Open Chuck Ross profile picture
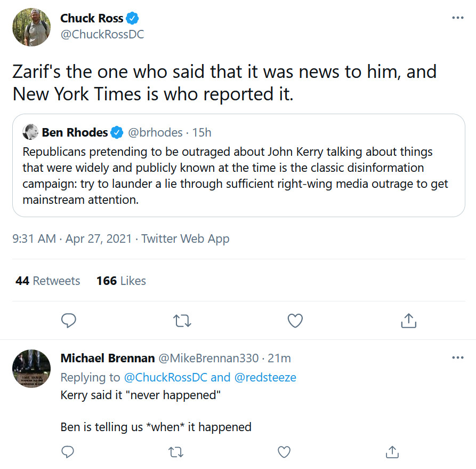 point(31,27)
